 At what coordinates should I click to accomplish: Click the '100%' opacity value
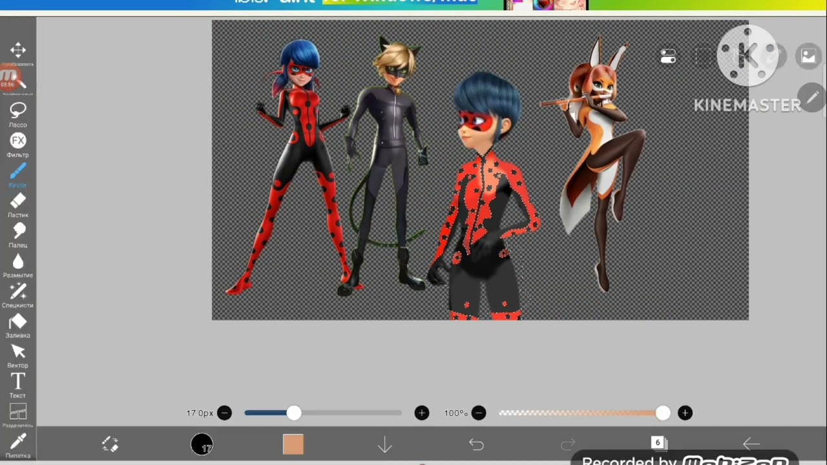tap(455, 413)
